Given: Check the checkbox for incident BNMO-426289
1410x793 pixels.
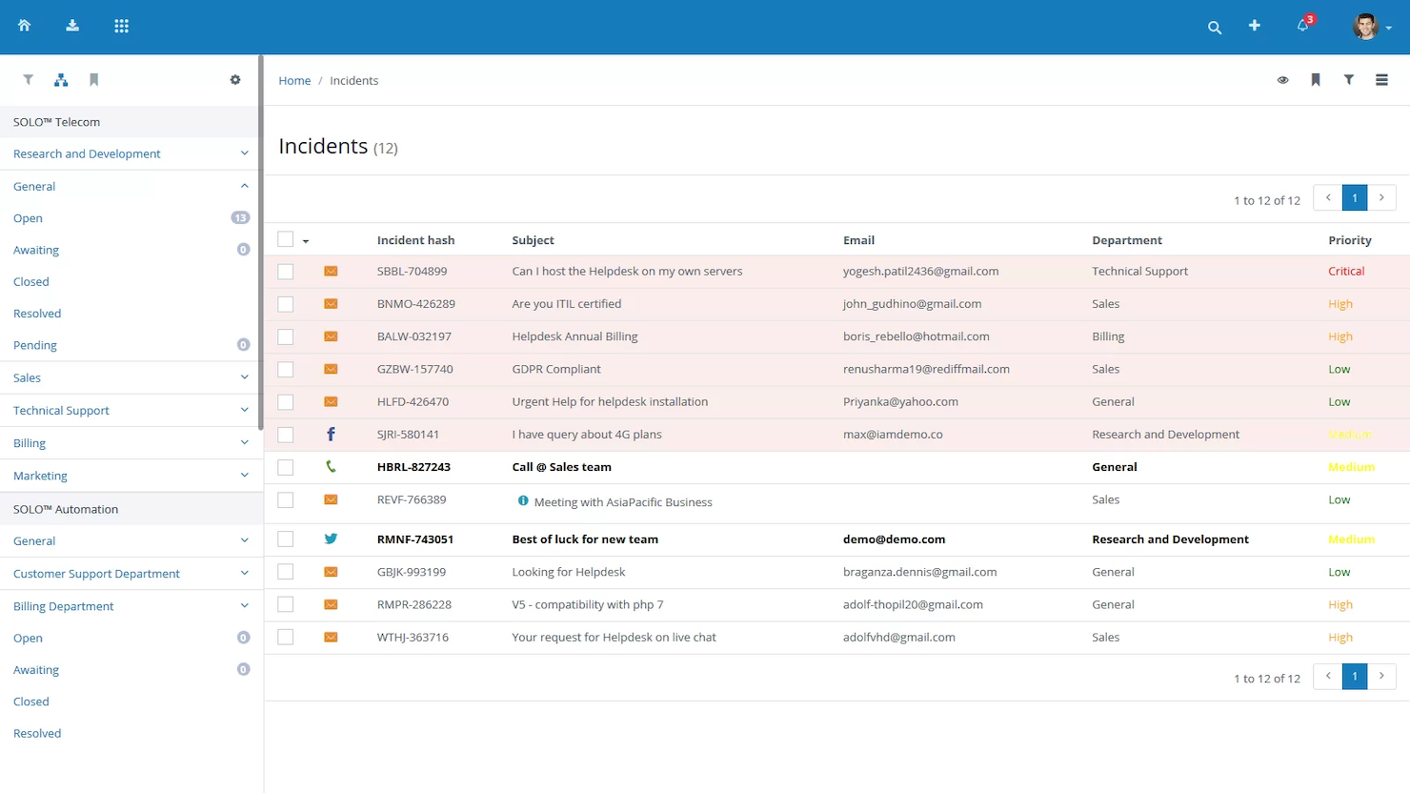Looking at the screenshot, I should [x=285, y=303].
